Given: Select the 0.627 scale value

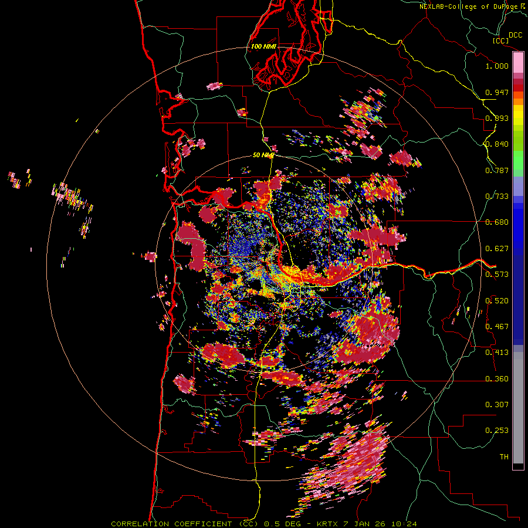Looking at the screenshot, I should click(497, 249).
